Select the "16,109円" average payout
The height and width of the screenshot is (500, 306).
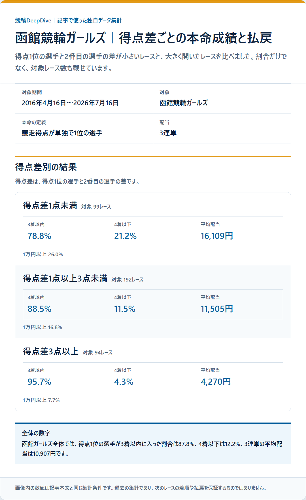tap(217, 236)
